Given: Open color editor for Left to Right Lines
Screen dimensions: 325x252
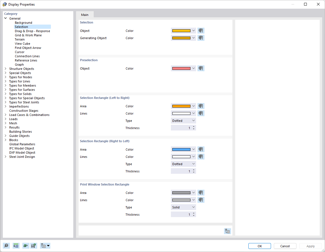Looking at the screenshot, I should pyautogui.click(x=201, y=113).
